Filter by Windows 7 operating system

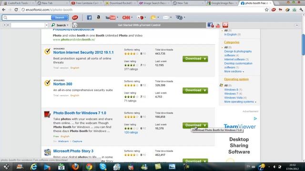click(x=231, y=94)
